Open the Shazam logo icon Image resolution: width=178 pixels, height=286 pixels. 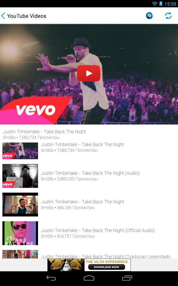[x=149, y=16]
